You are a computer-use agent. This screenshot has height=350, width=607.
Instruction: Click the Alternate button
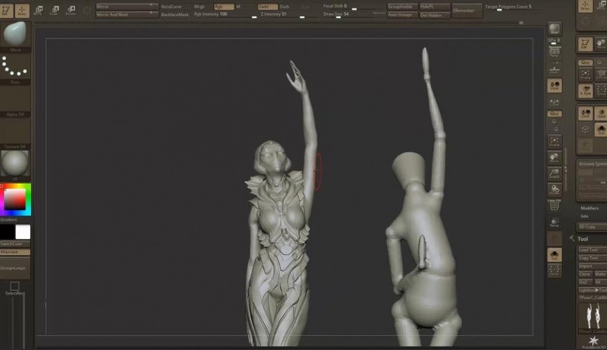pos(15,252)
